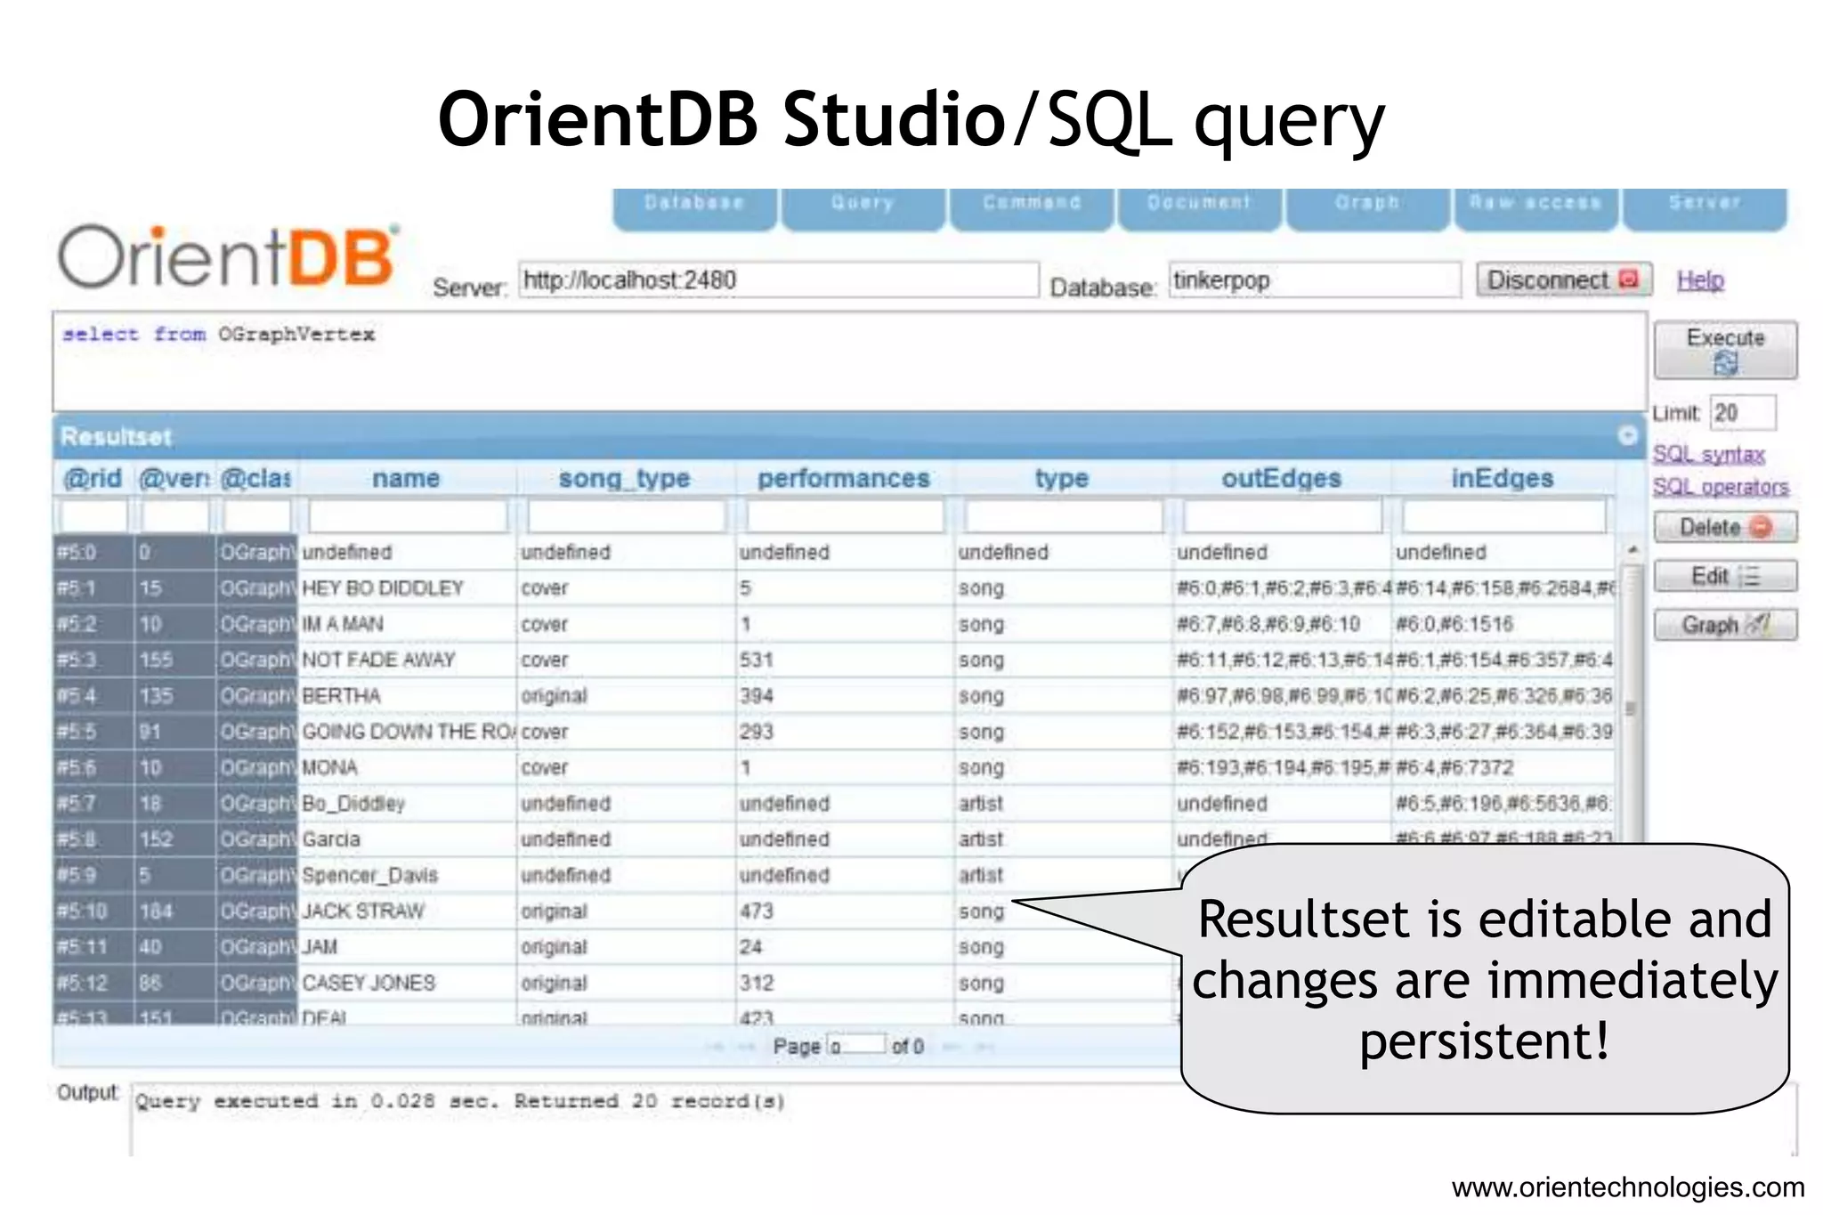Click the outEdges column filter box

pyautogui.click(x=1283, y=515)
